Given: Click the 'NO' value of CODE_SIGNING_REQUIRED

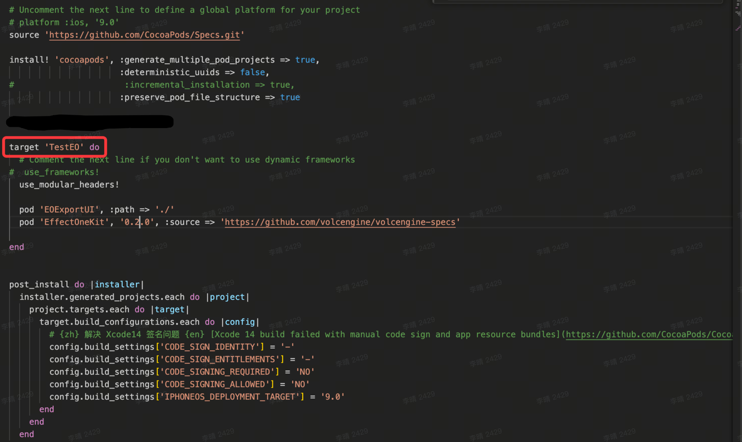Looking at the screenshot, I should click(x=305, y=371).
